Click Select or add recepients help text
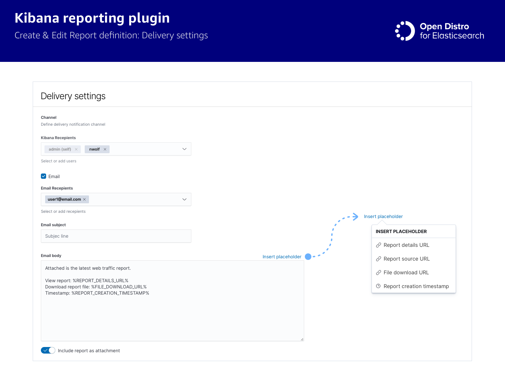The width and height of the screenshot is (505, 384). pyautogui.click(x=63, y=211)
